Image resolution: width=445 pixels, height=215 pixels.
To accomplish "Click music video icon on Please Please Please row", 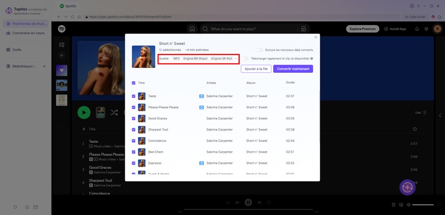I will pos(201,107).
